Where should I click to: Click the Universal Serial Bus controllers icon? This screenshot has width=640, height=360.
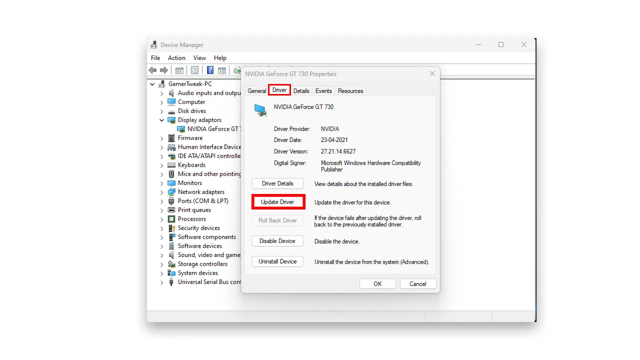point(171,282)
